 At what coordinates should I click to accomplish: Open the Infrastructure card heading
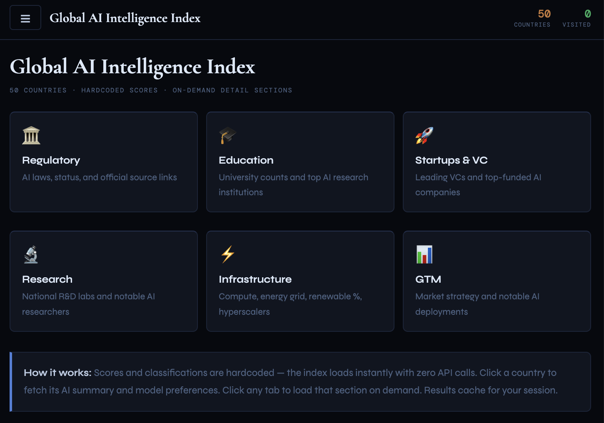(x=255, y=279)
